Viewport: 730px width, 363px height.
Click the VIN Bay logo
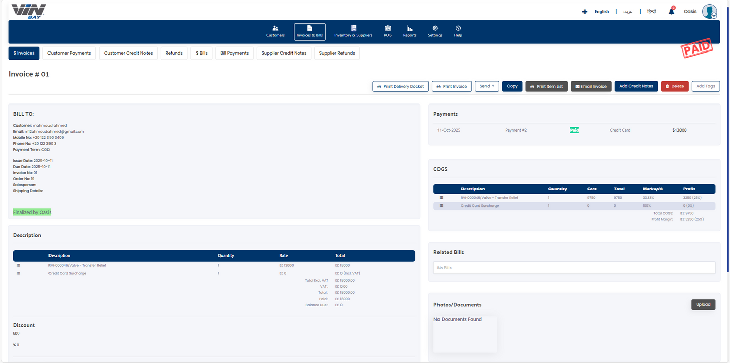(x=28, y=11)
